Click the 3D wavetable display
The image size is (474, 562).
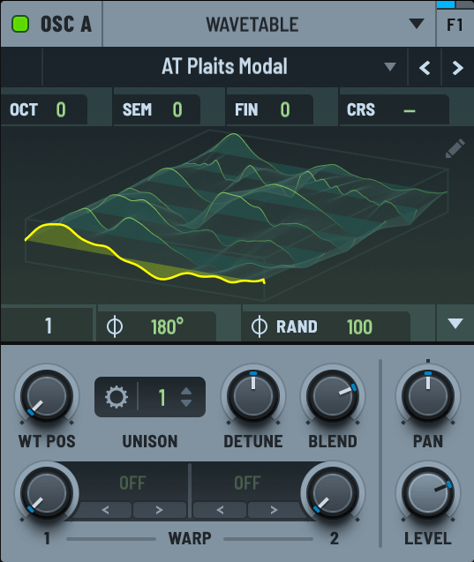[x=237, y=215]
